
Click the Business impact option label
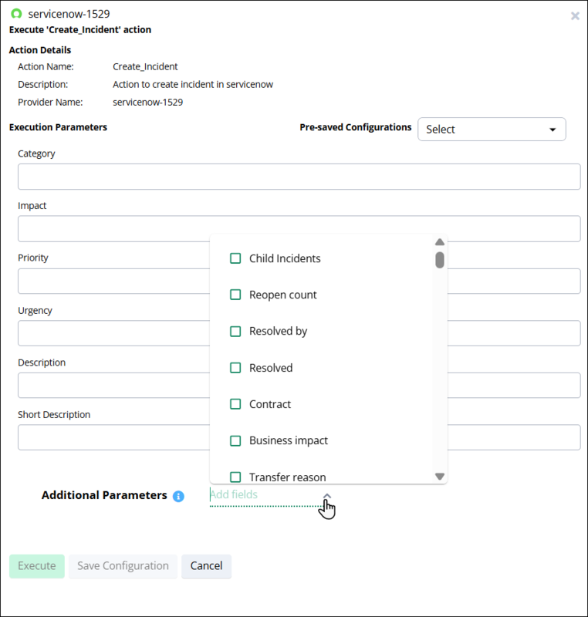289,440
